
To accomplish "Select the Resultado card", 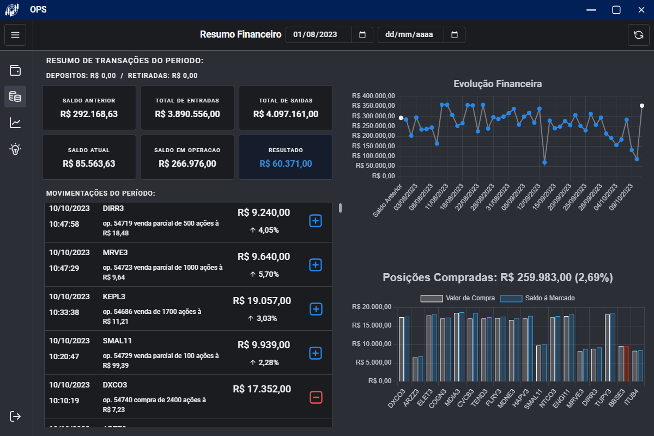I will (x=286, y=157).
